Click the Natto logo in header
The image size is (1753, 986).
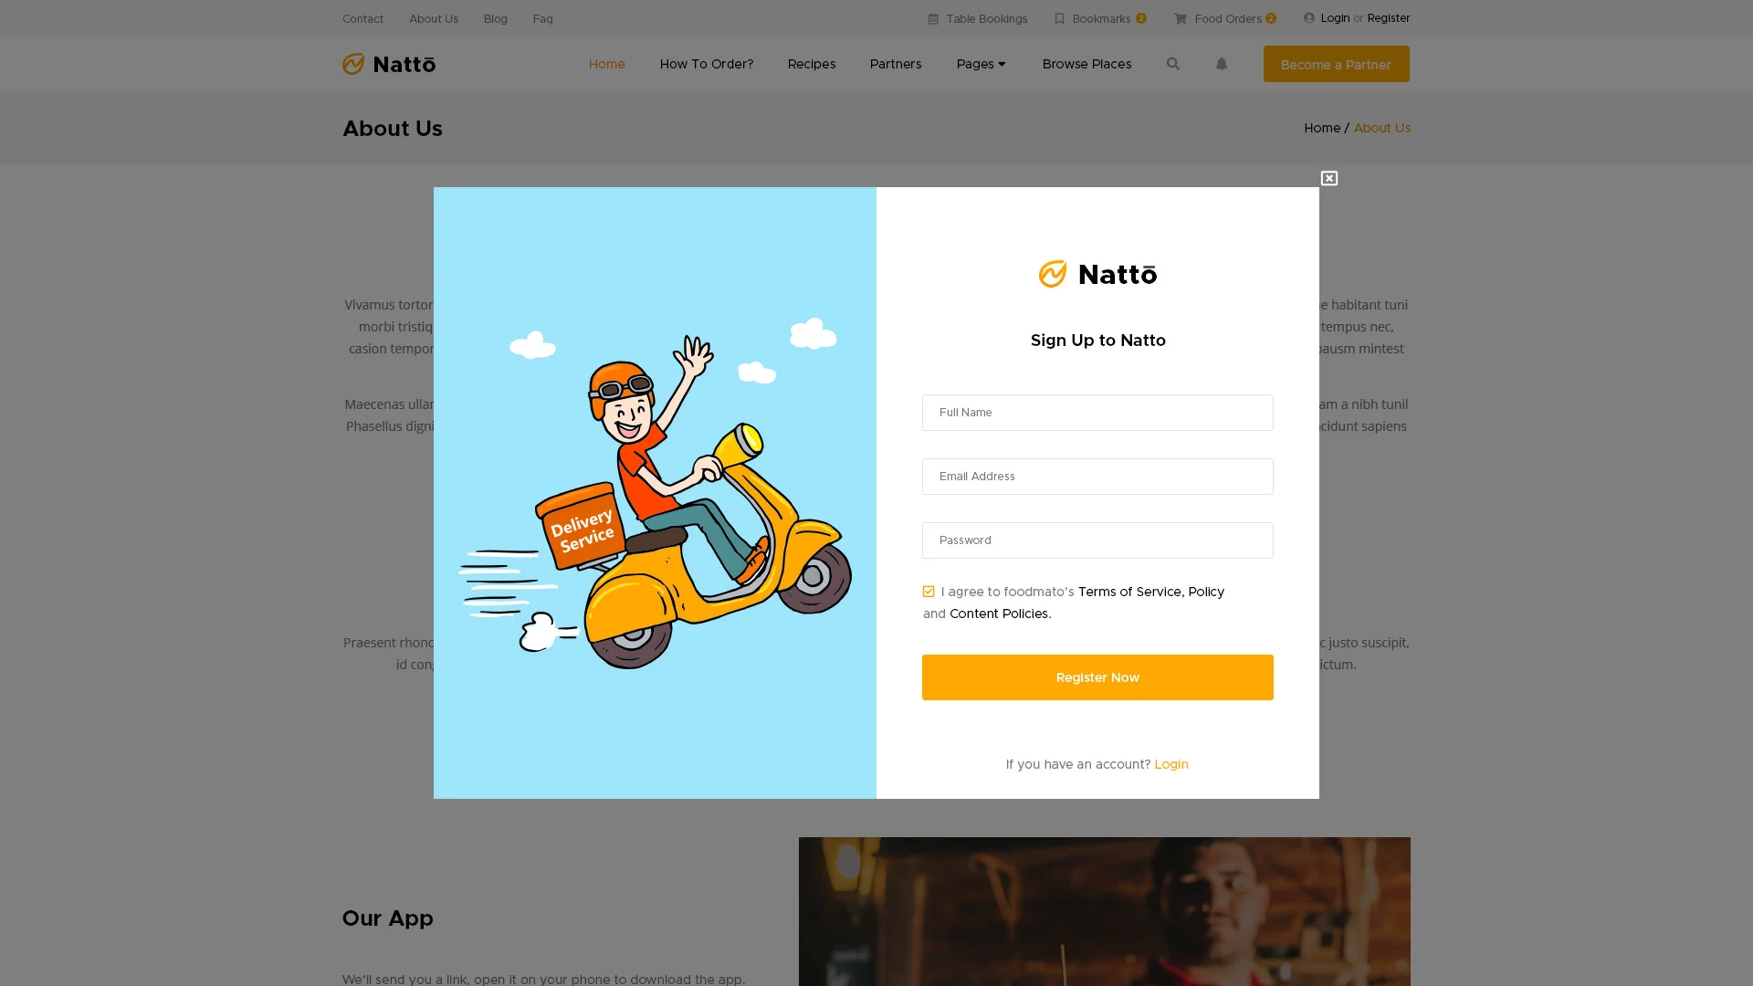point(389,64)
